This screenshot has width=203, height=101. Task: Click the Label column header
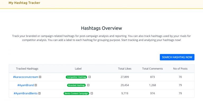point(78,69)
